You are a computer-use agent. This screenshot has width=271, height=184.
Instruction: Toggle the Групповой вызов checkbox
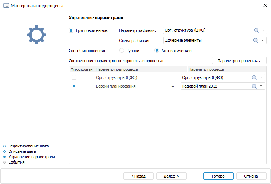click(x=71, y=30)
